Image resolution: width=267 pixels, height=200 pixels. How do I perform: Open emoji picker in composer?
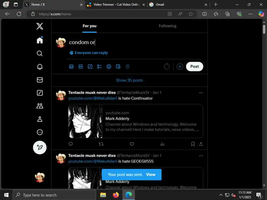pyautogui.click(x=109, y=66)
